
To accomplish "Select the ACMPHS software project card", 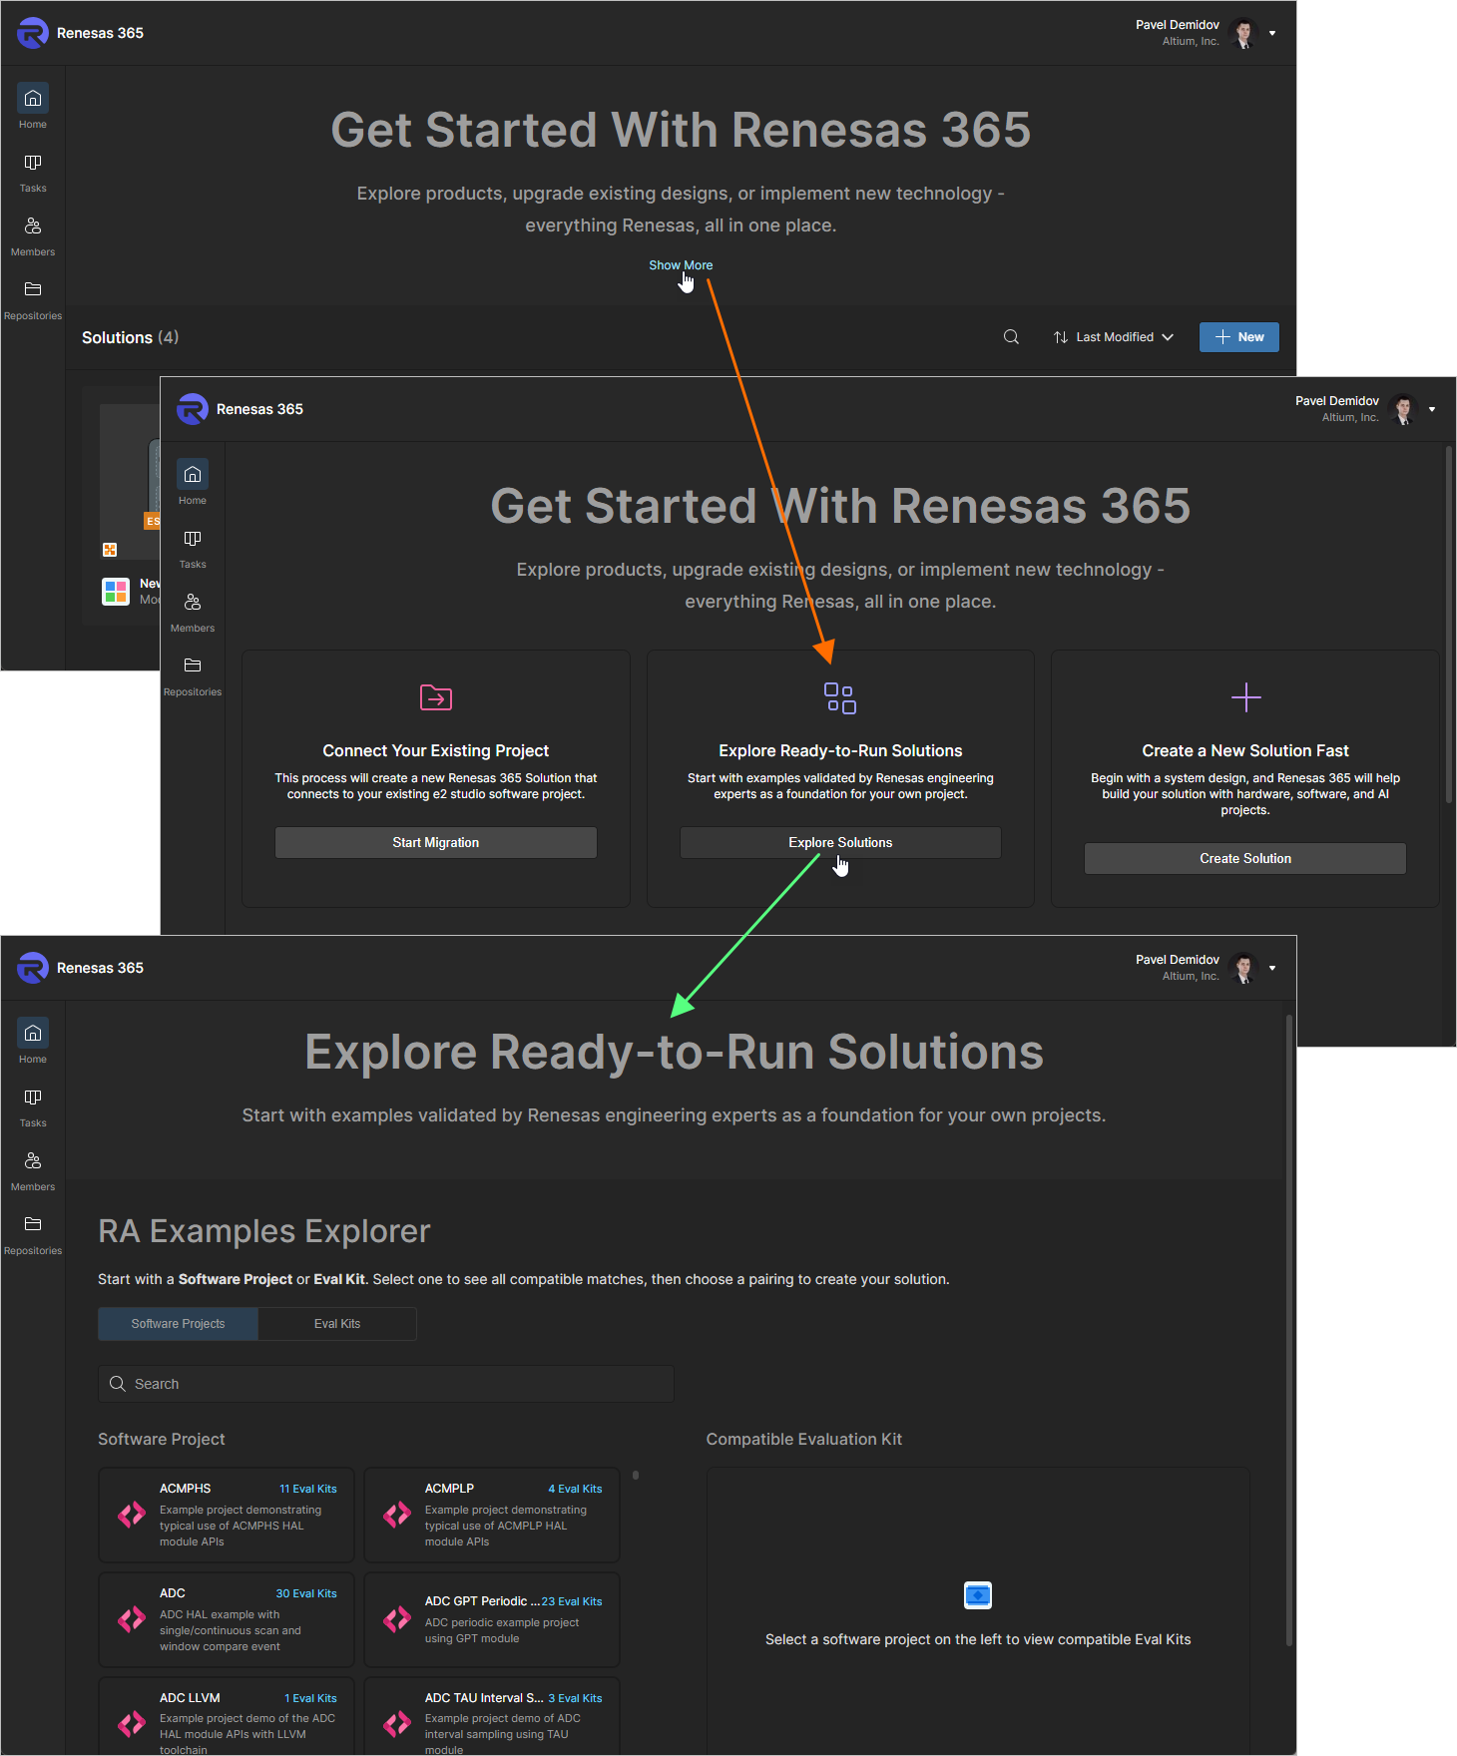I will coord(227,1515).
